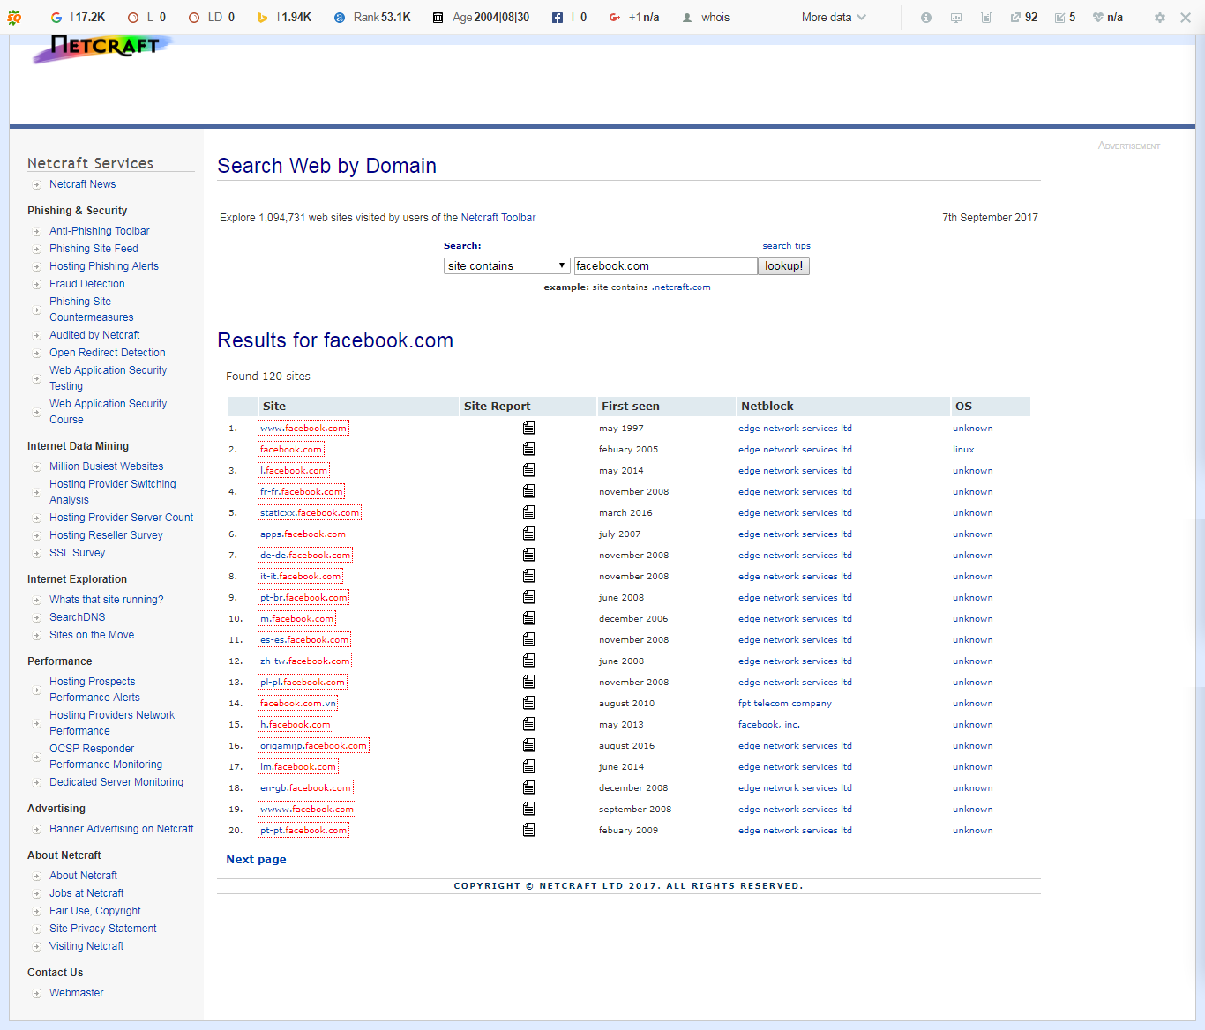
Task: Click the Bing index icon showing 1.94K
Action: point(261,16)
